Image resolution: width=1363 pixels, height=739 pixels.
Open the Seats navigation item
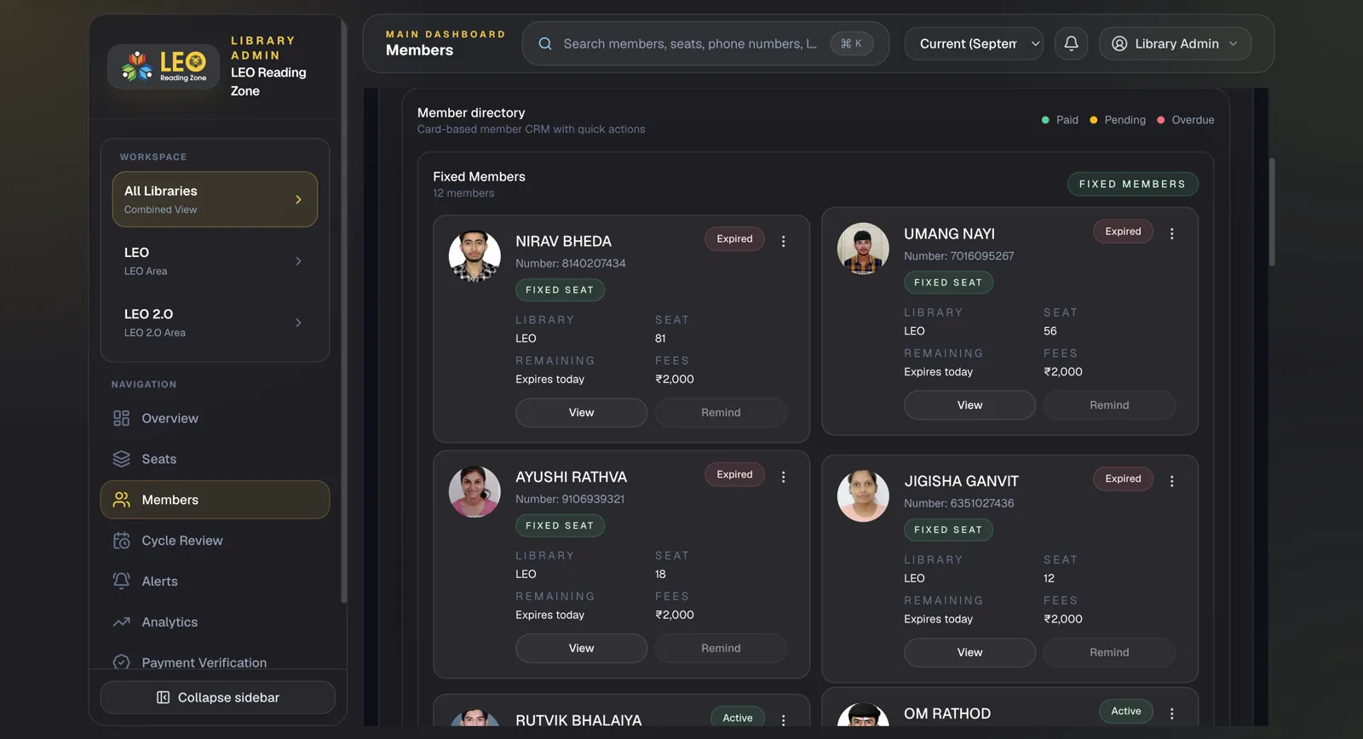point(215,459)
